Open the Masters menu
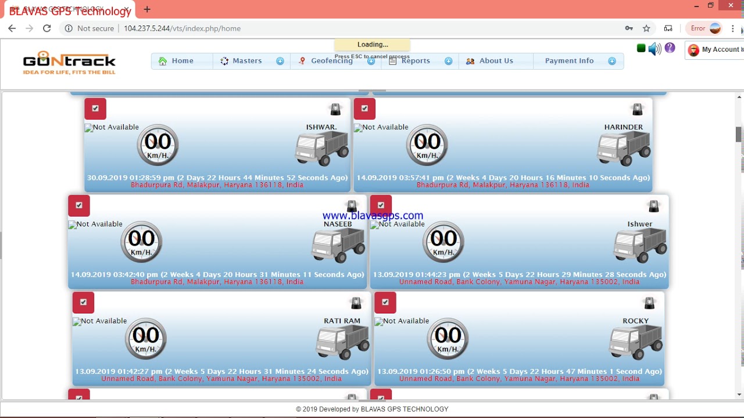The width and height of the screenshot is (744, 418). click(251, 61)
